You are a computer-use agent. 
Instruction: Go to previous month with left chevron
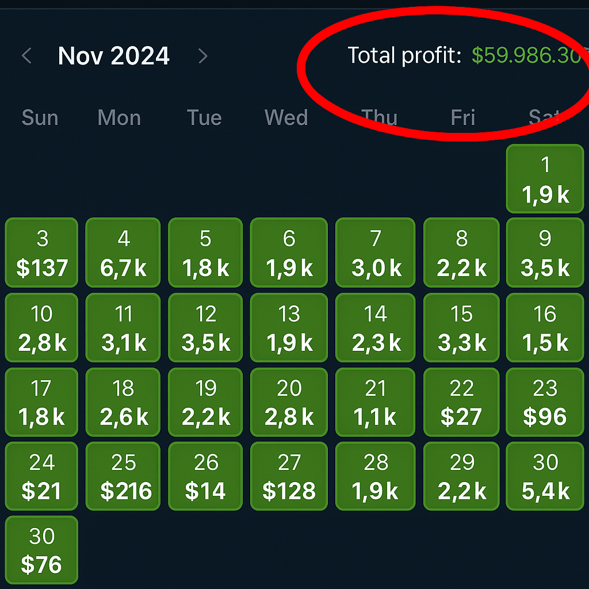pyautogui.click(x=26, y=56)
